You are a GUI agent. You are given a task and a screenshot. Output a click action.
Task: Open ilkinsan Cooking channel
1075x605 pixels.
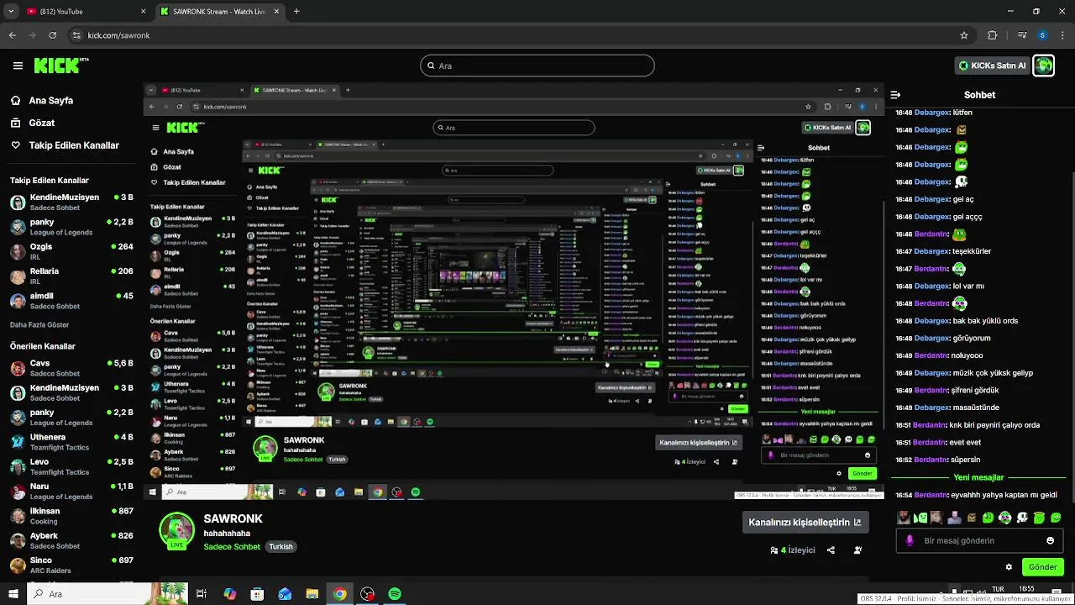71,516
